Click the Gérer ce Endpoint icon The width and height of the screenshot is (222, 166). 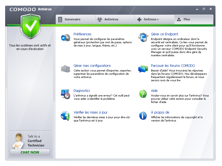tap(143, 37)
